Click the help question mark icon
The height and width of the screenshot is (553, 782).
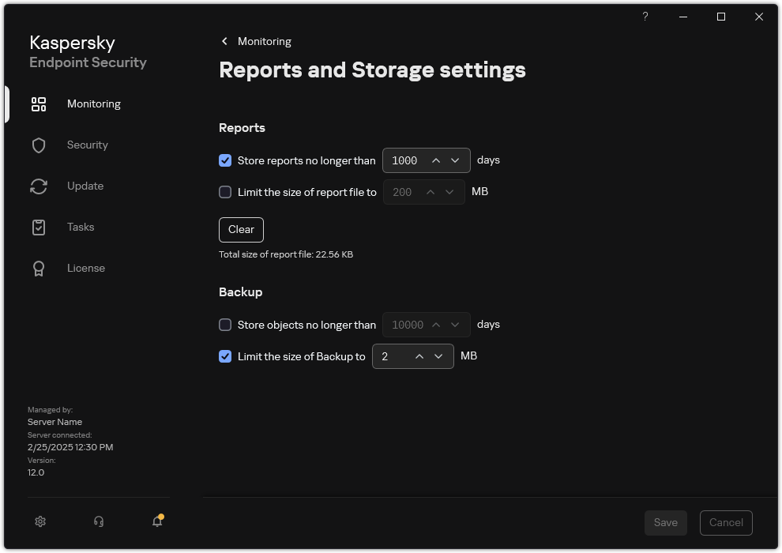pos(645,17)
